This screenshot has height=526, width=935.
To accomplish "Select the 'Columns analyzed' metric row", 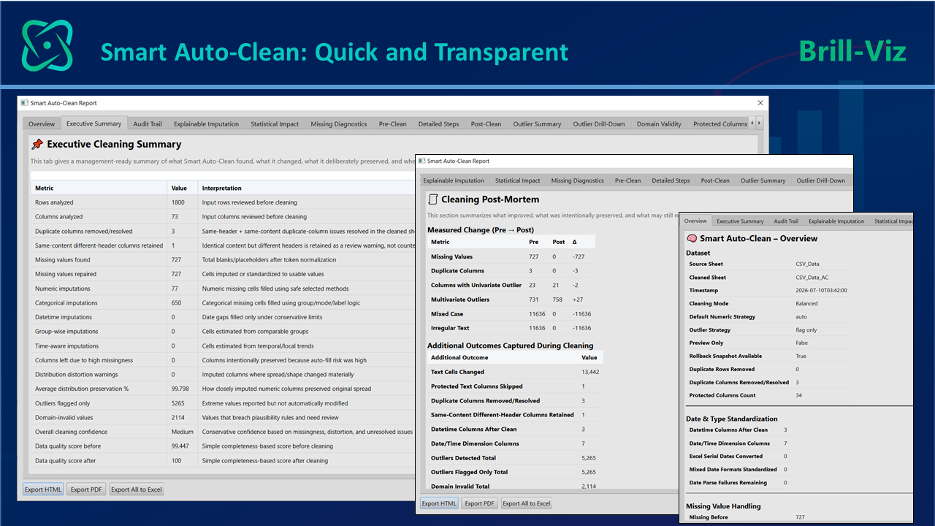I will pos(223,216).
